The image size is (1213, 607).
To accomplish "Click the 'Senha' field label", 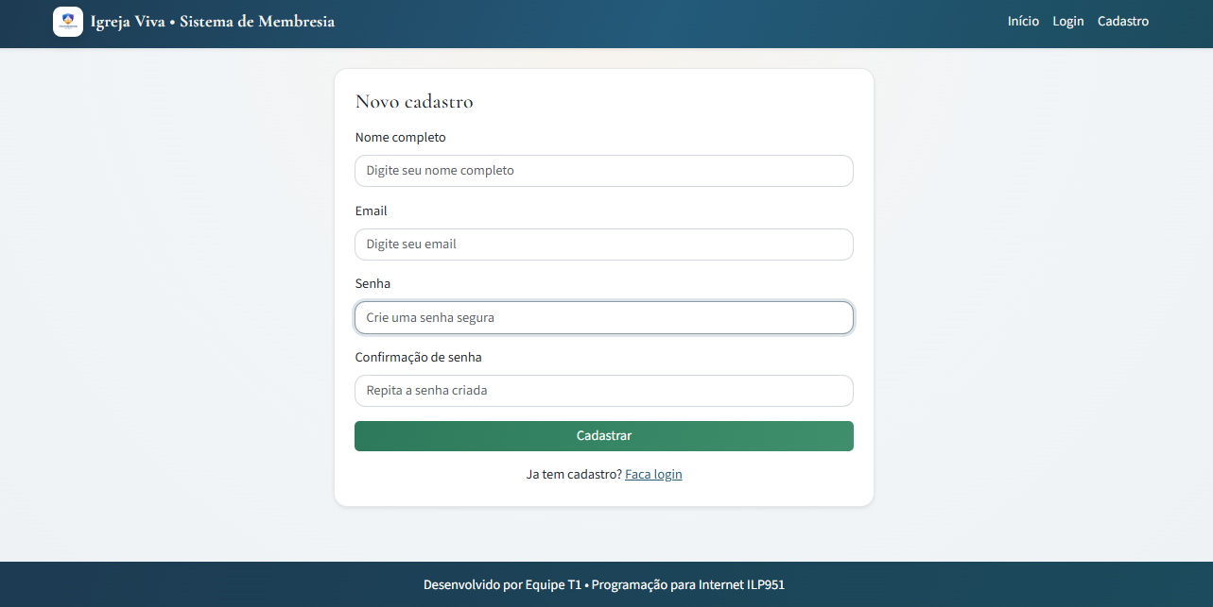I will pos(373,284).
